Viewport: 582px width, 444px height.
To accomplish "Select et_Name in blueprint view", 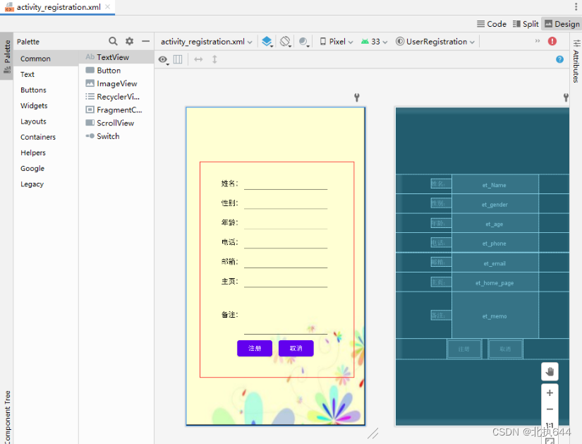I will [495, 185].
